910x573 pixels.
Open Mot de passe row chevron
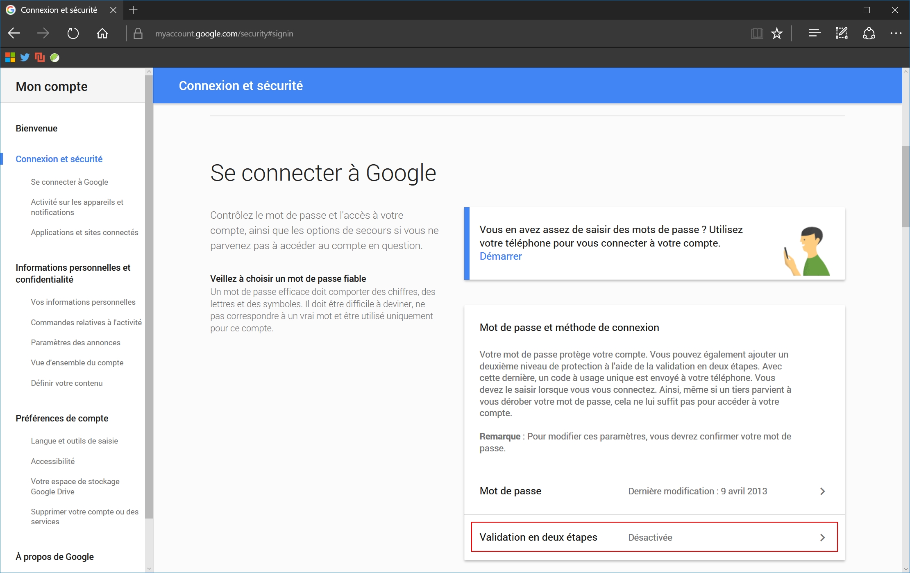click(x=822, y=491)
